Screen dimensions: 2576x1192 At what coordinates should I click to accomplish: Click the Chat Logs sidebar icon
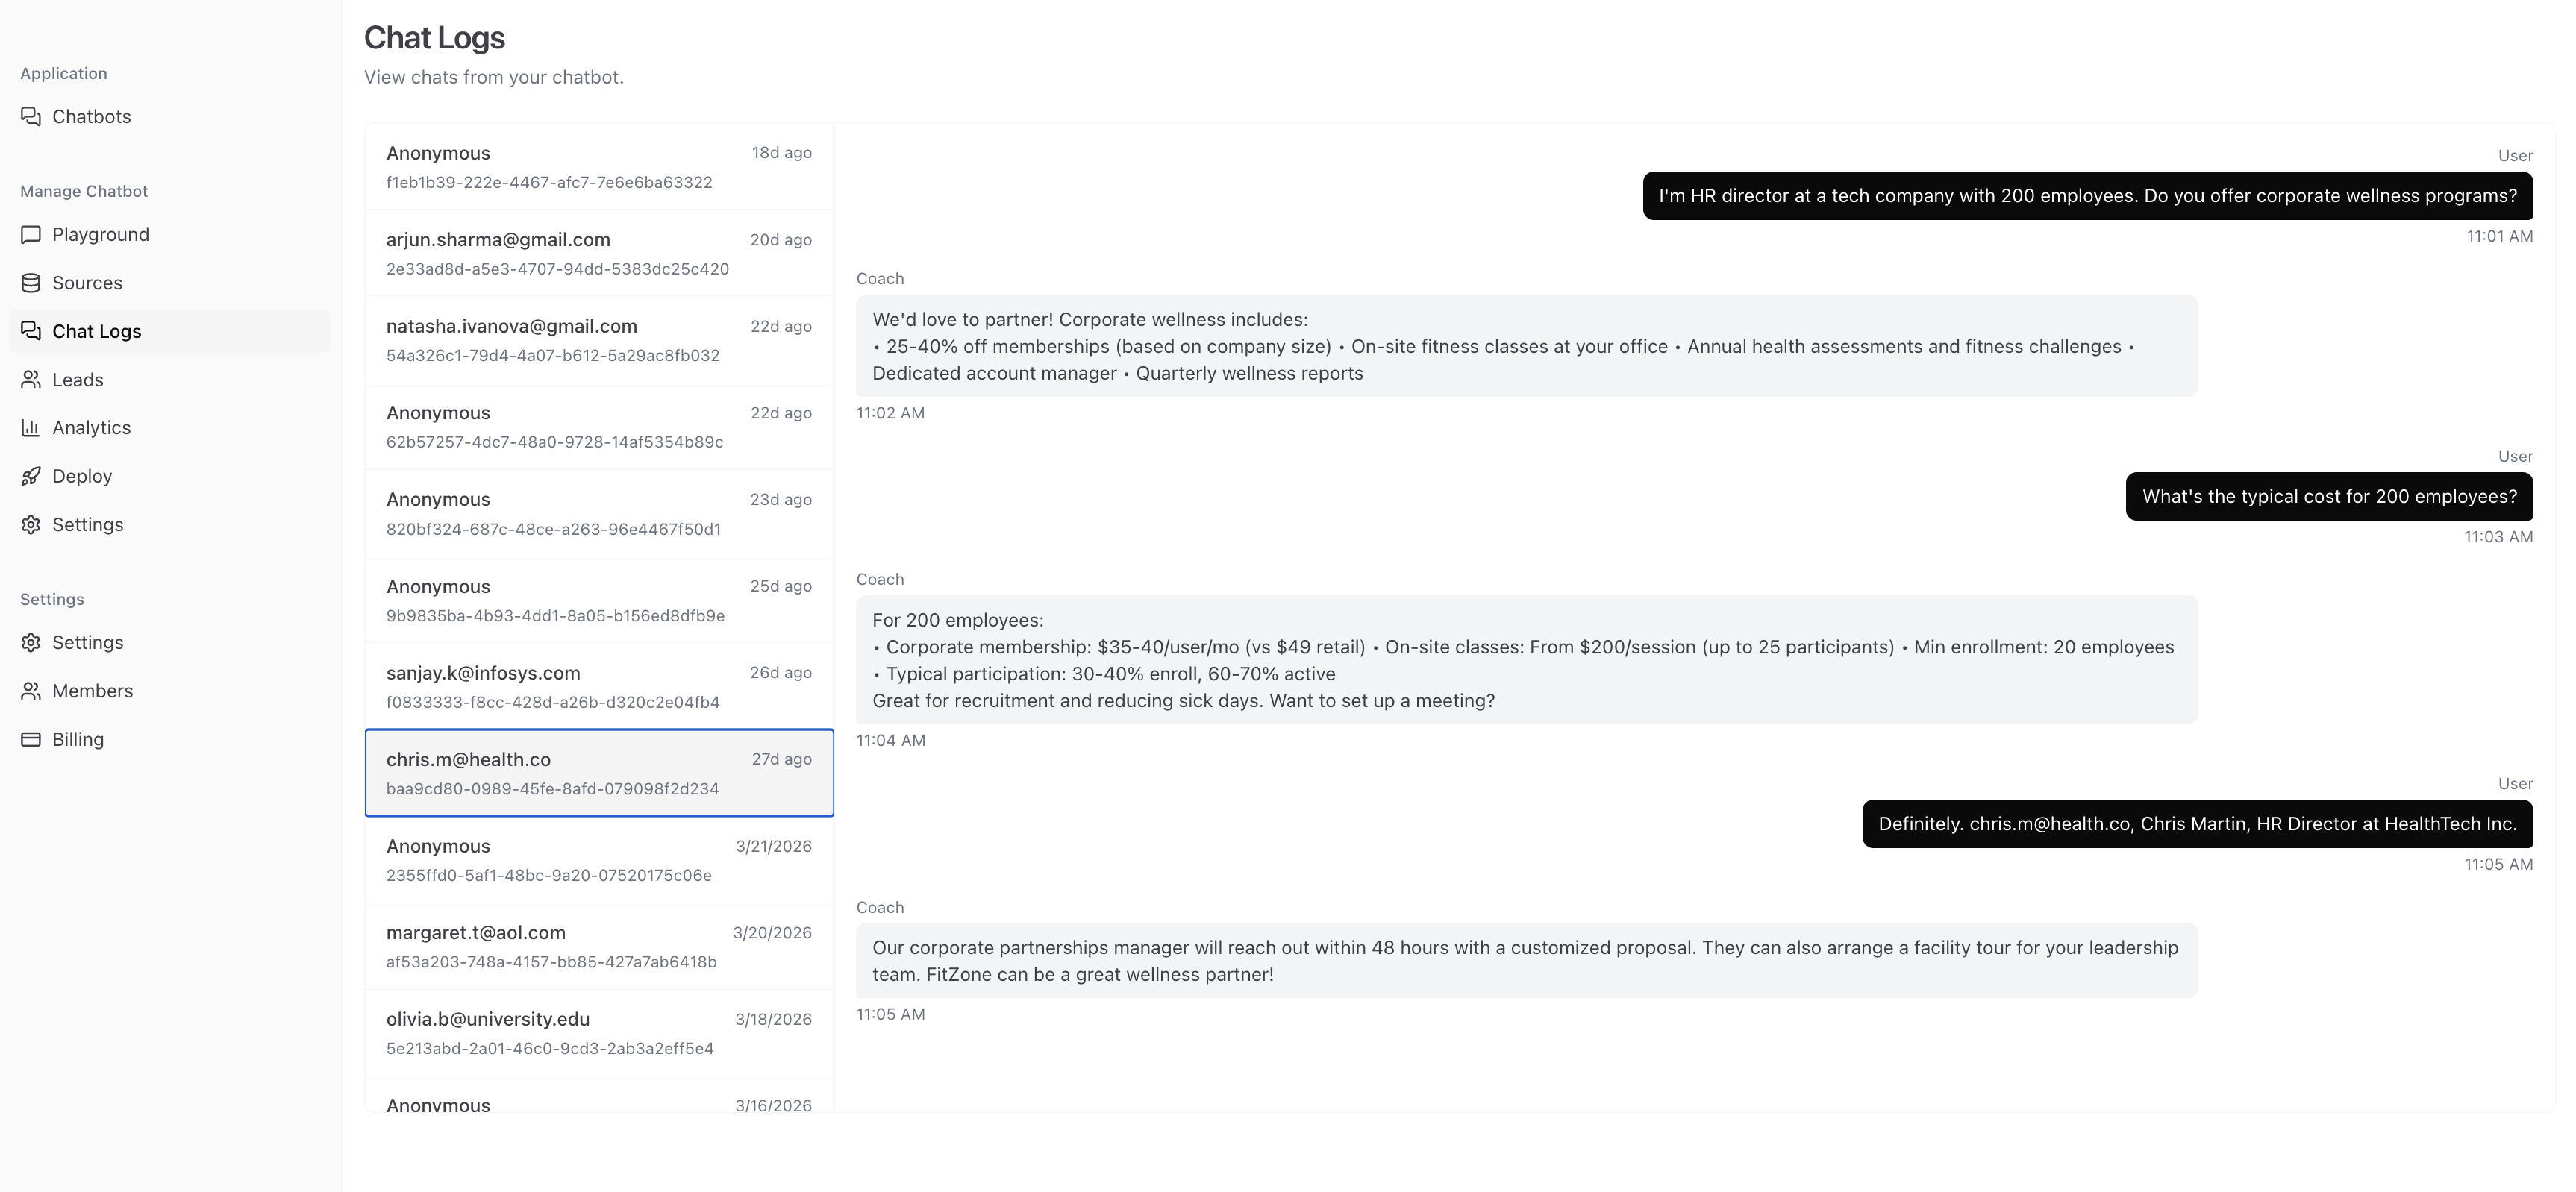tap(31, 331)
